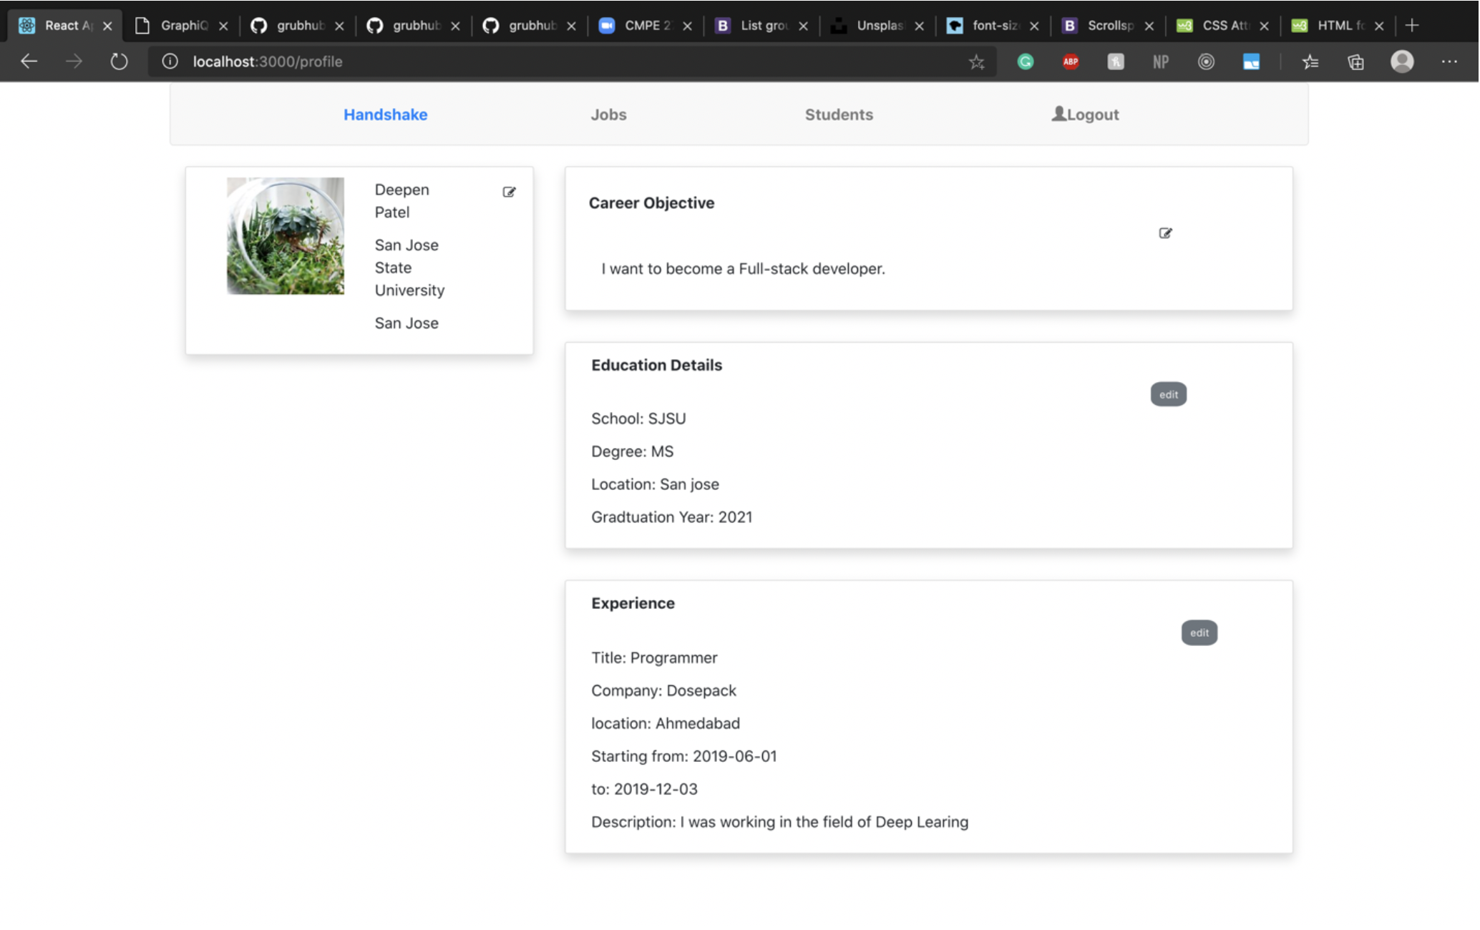Open the Honey extension
1480x930 pixels.
1116,62
